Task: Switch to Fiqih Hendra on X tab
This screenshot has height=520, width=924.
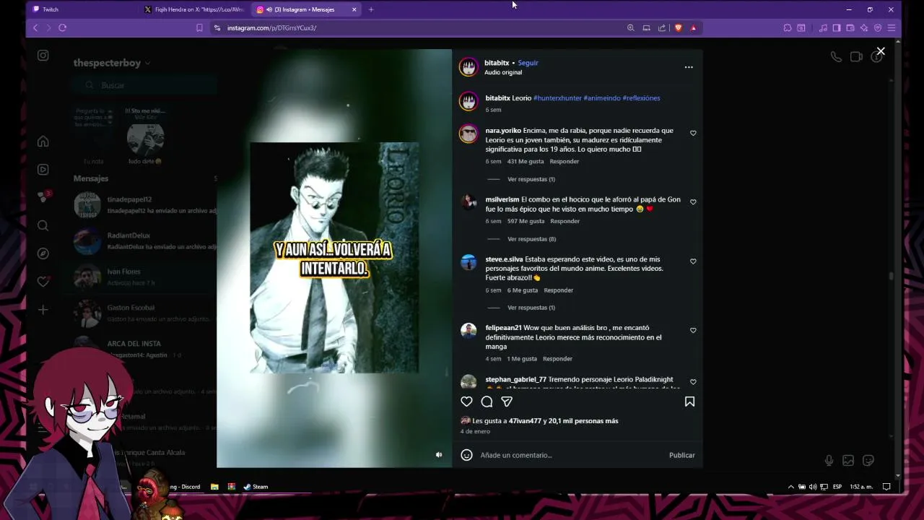Action: [193, 9]
